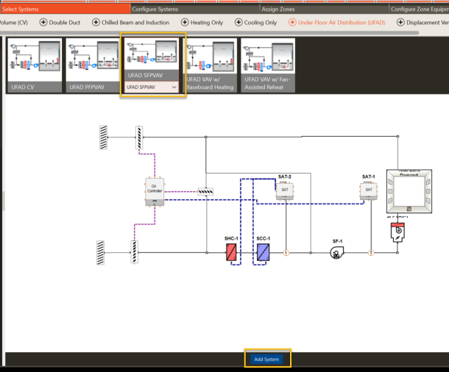Image resolution: width=449 pixels, height=372 pixels.
Task: Select the SCC-1 cooling coil icon
Action: point(263,252)
